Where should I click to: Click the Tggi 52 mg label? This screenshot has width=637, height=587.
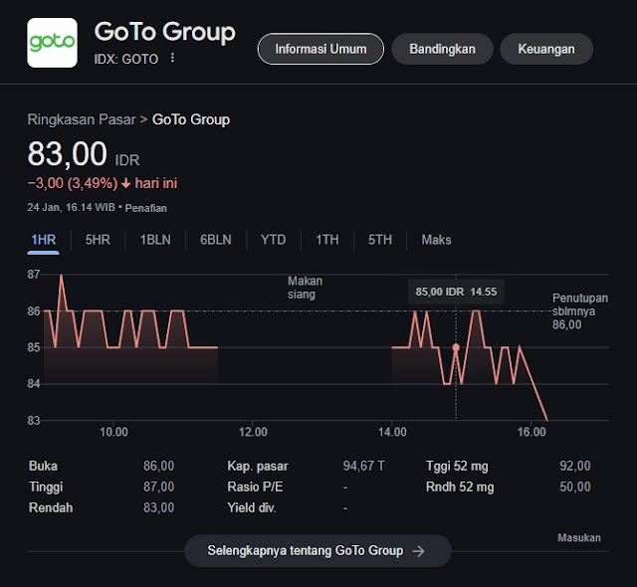click(457, 466)
